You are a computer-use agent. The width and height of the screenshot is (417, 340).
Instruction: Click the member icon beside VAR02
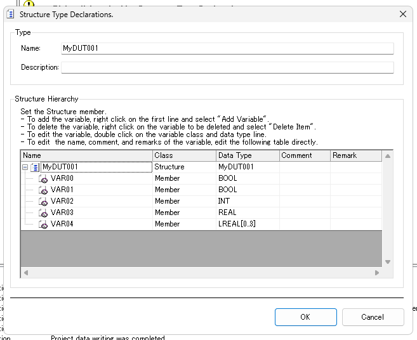coord(43,202)
